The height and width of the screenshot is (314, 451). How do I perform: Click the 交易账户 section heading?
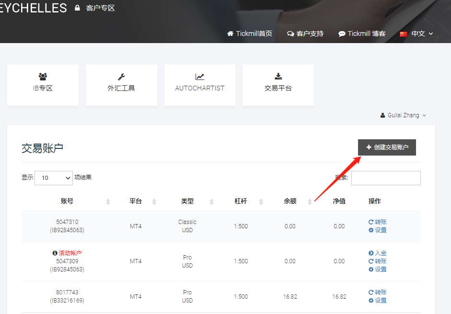coord(42,148)
